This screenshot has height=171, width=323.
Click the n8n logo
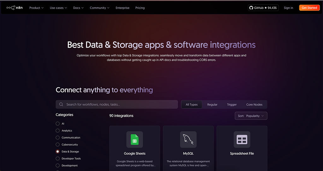pos(15,8)
